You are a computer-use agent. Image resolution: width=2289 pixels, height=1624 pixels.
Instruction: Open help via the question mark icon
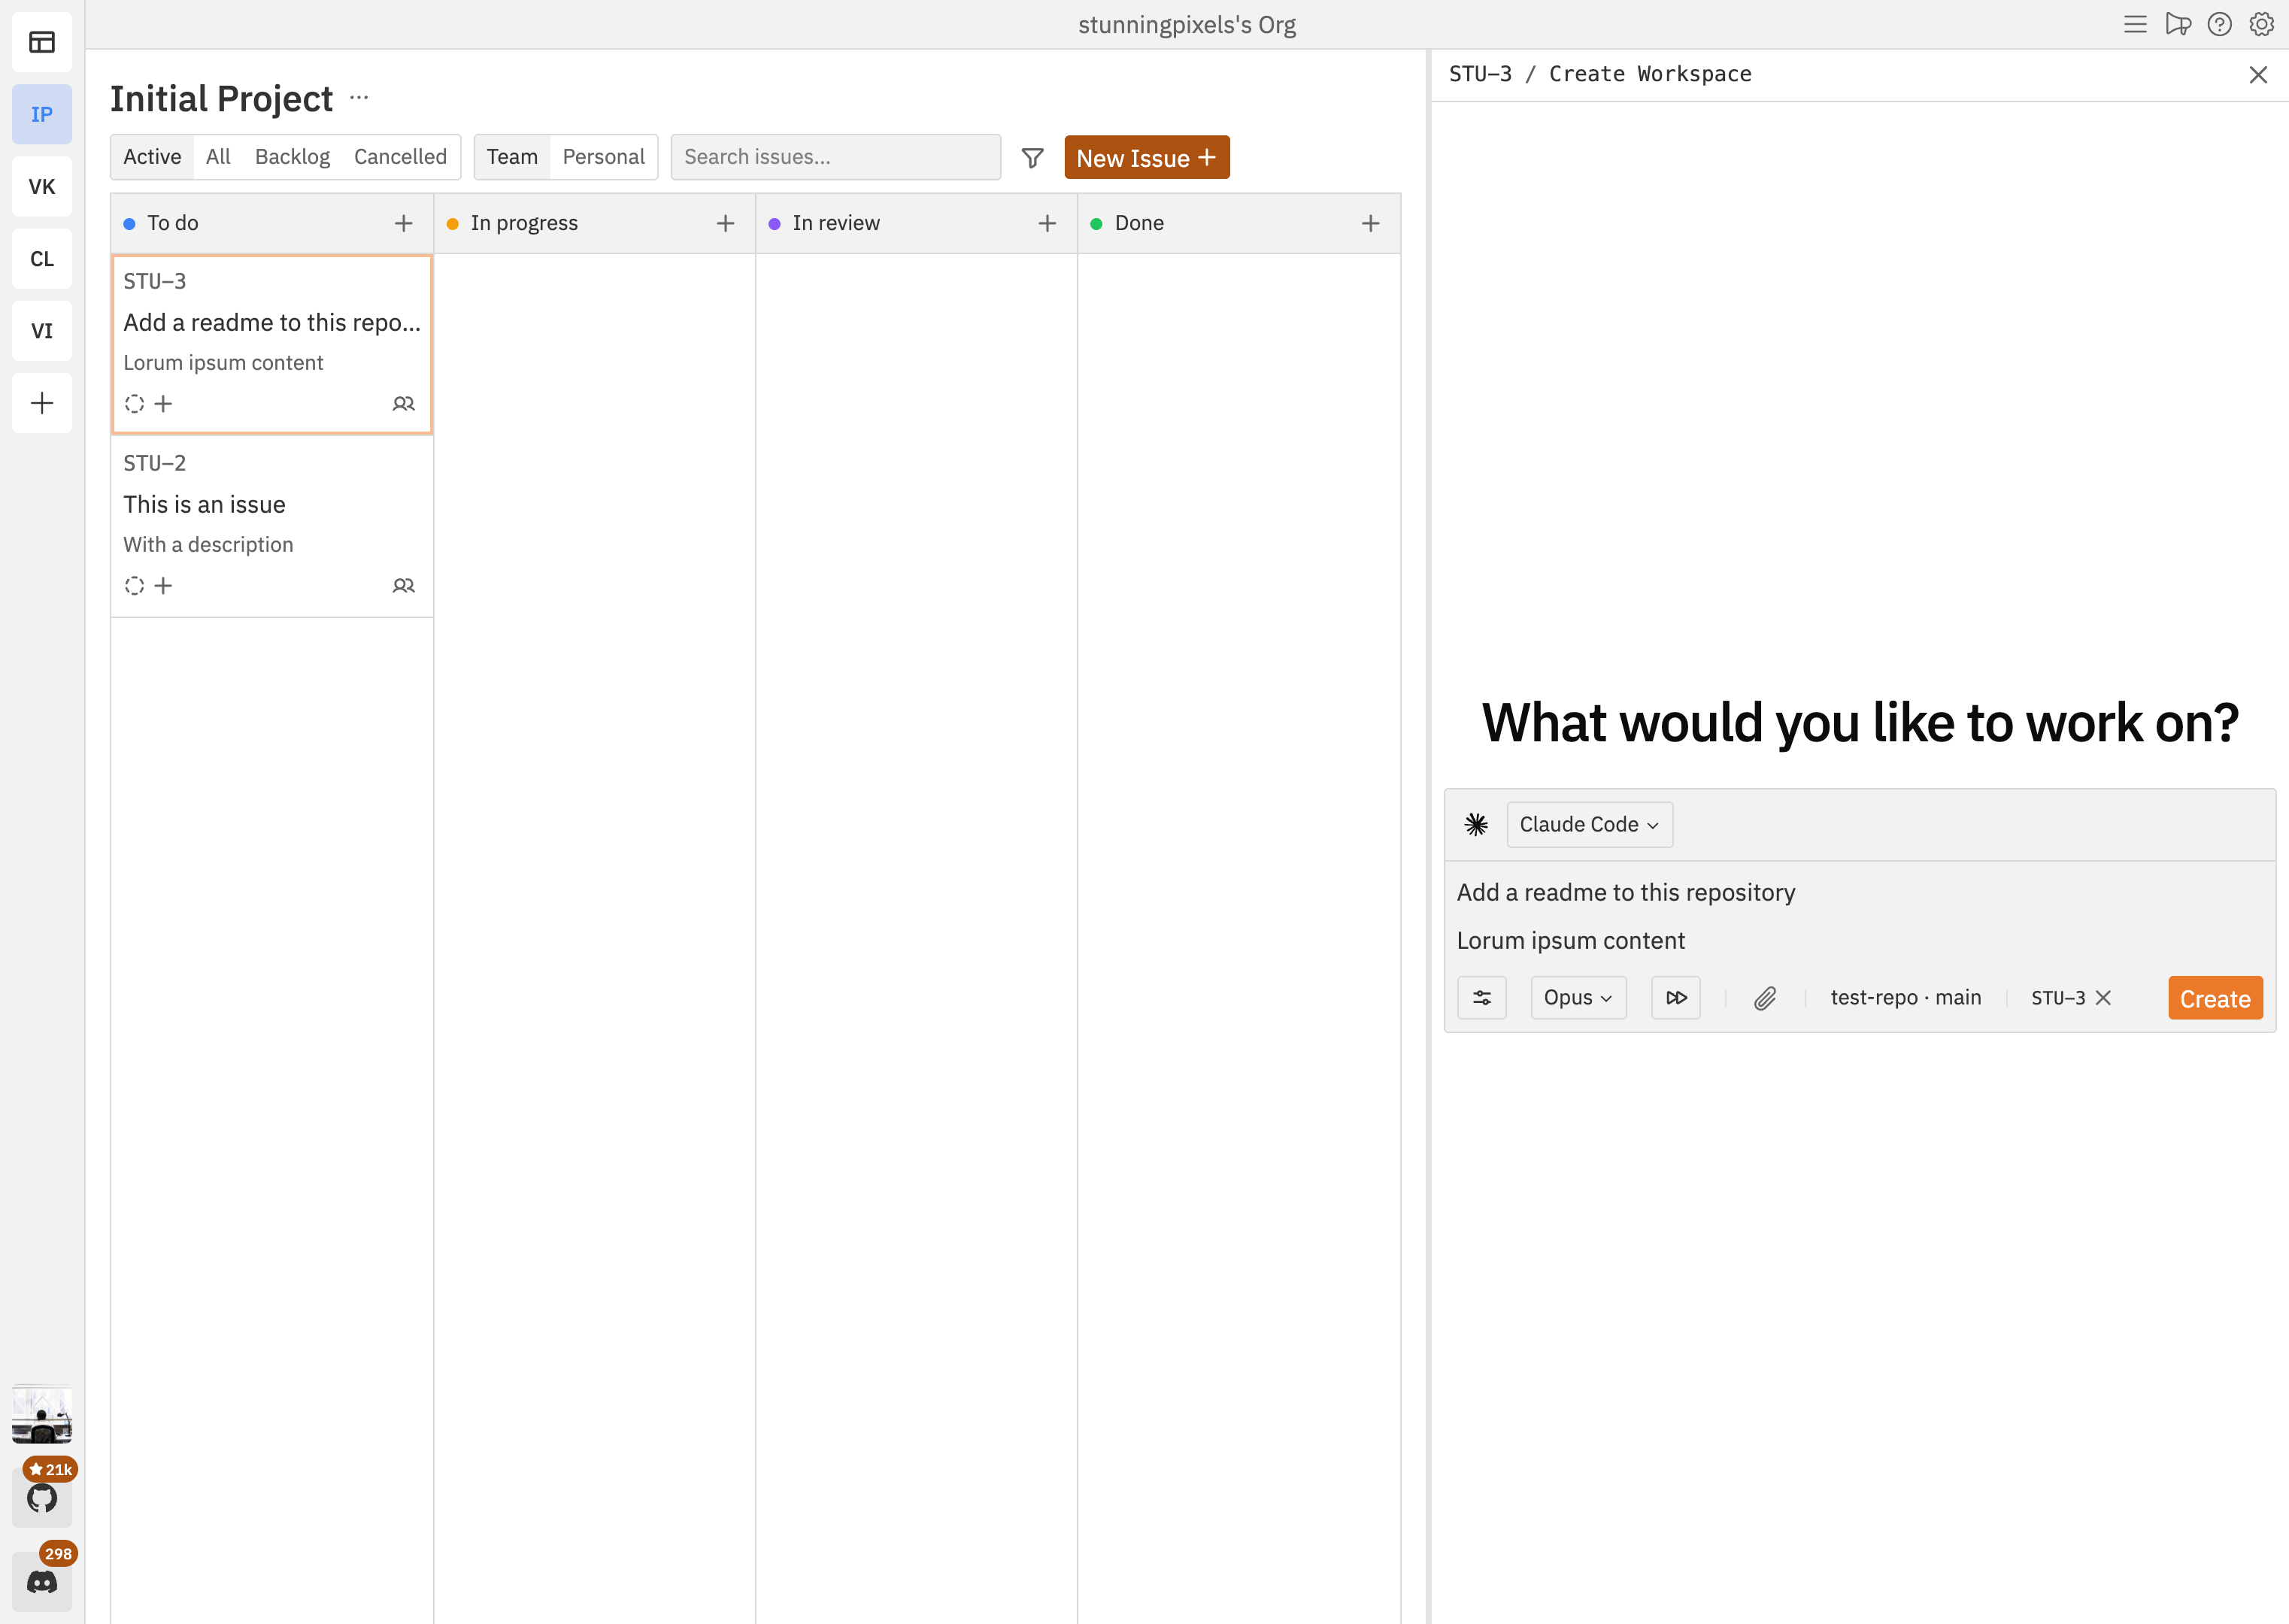2219,24
